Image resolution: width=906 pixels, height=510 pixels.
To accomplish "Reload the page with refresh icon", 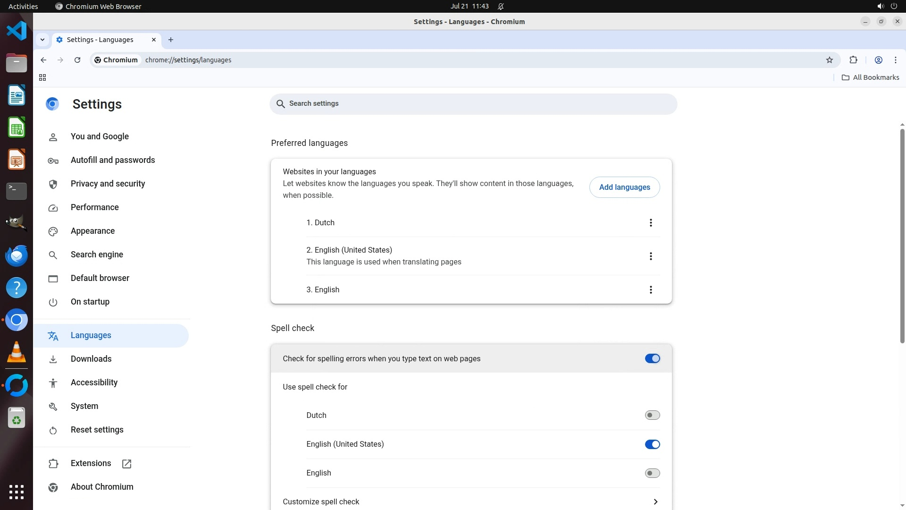I will [77, 60].
